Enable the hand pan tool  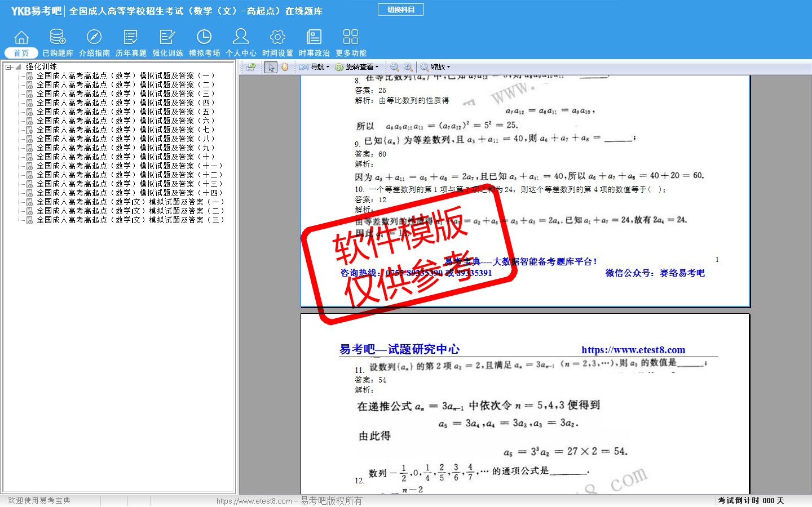click(x=285, y=67)
